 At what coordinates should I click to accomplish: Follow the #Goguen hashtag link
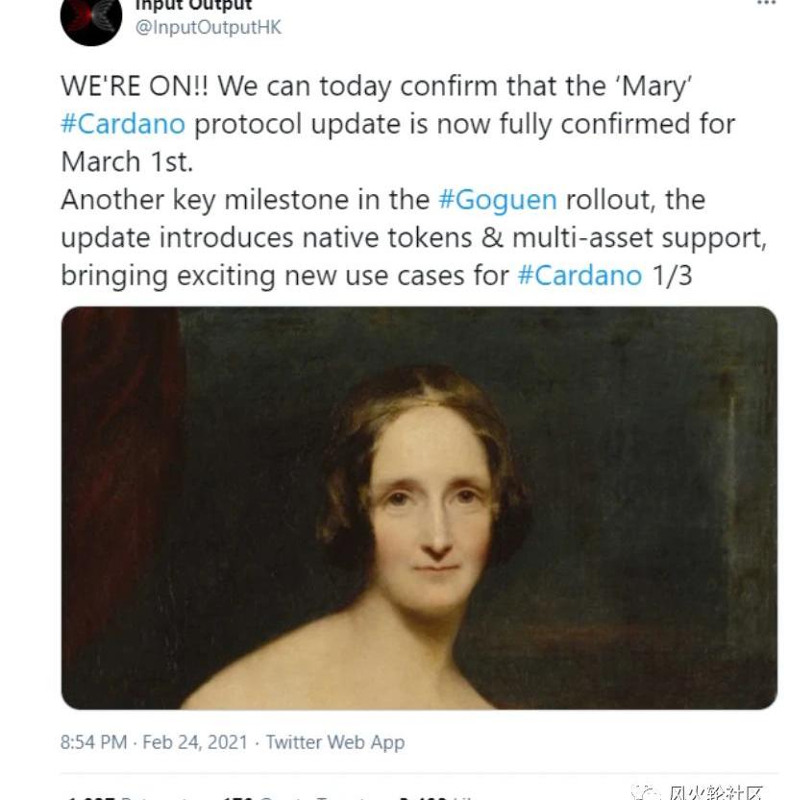click(497, 200)
